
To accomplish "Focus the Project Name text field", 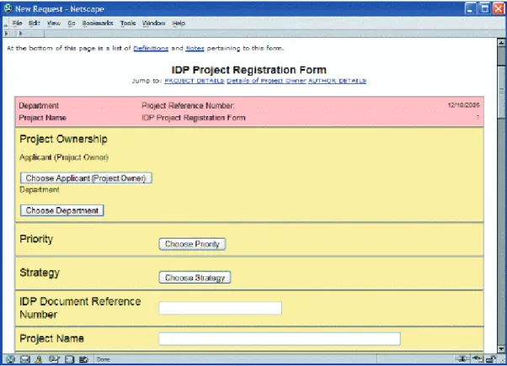I will [280, 339].
